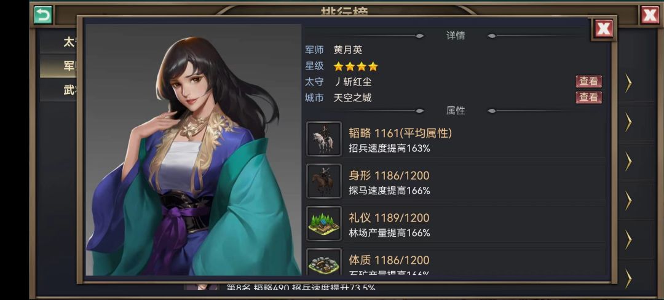Select the 第8名 ranking entry
This screenshot has height=300, width=664.
[301, 287]
